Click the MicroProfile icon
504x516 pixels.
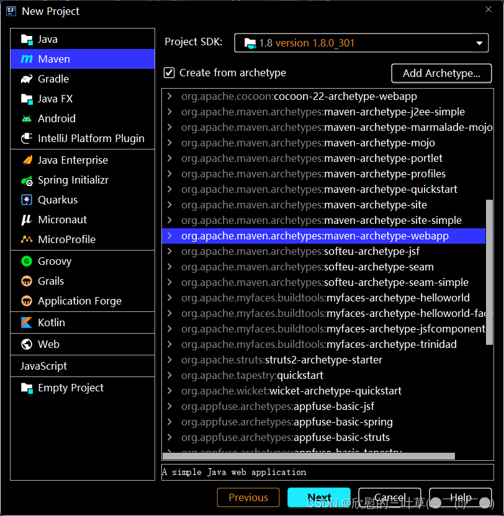(x=27, y=239)
